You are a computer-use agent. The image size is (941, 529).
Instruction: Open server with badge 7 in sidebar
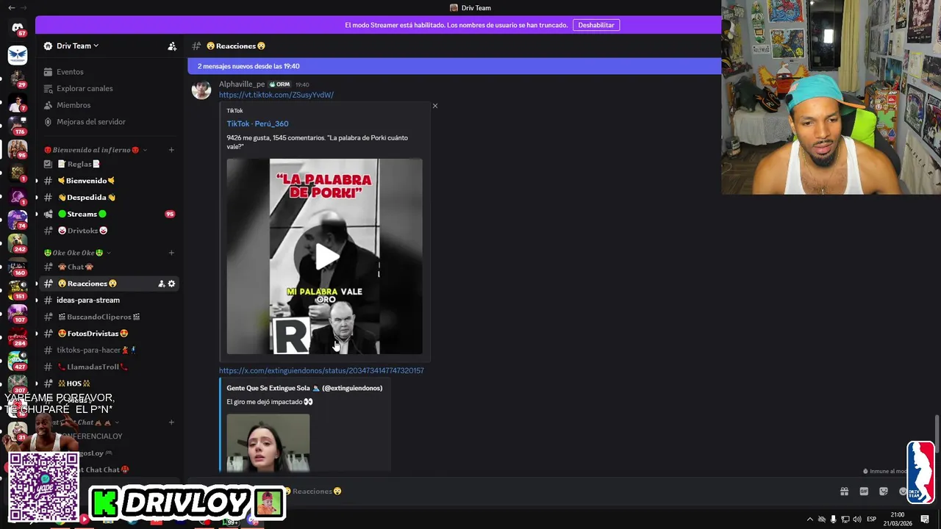[x=18, y=102]
